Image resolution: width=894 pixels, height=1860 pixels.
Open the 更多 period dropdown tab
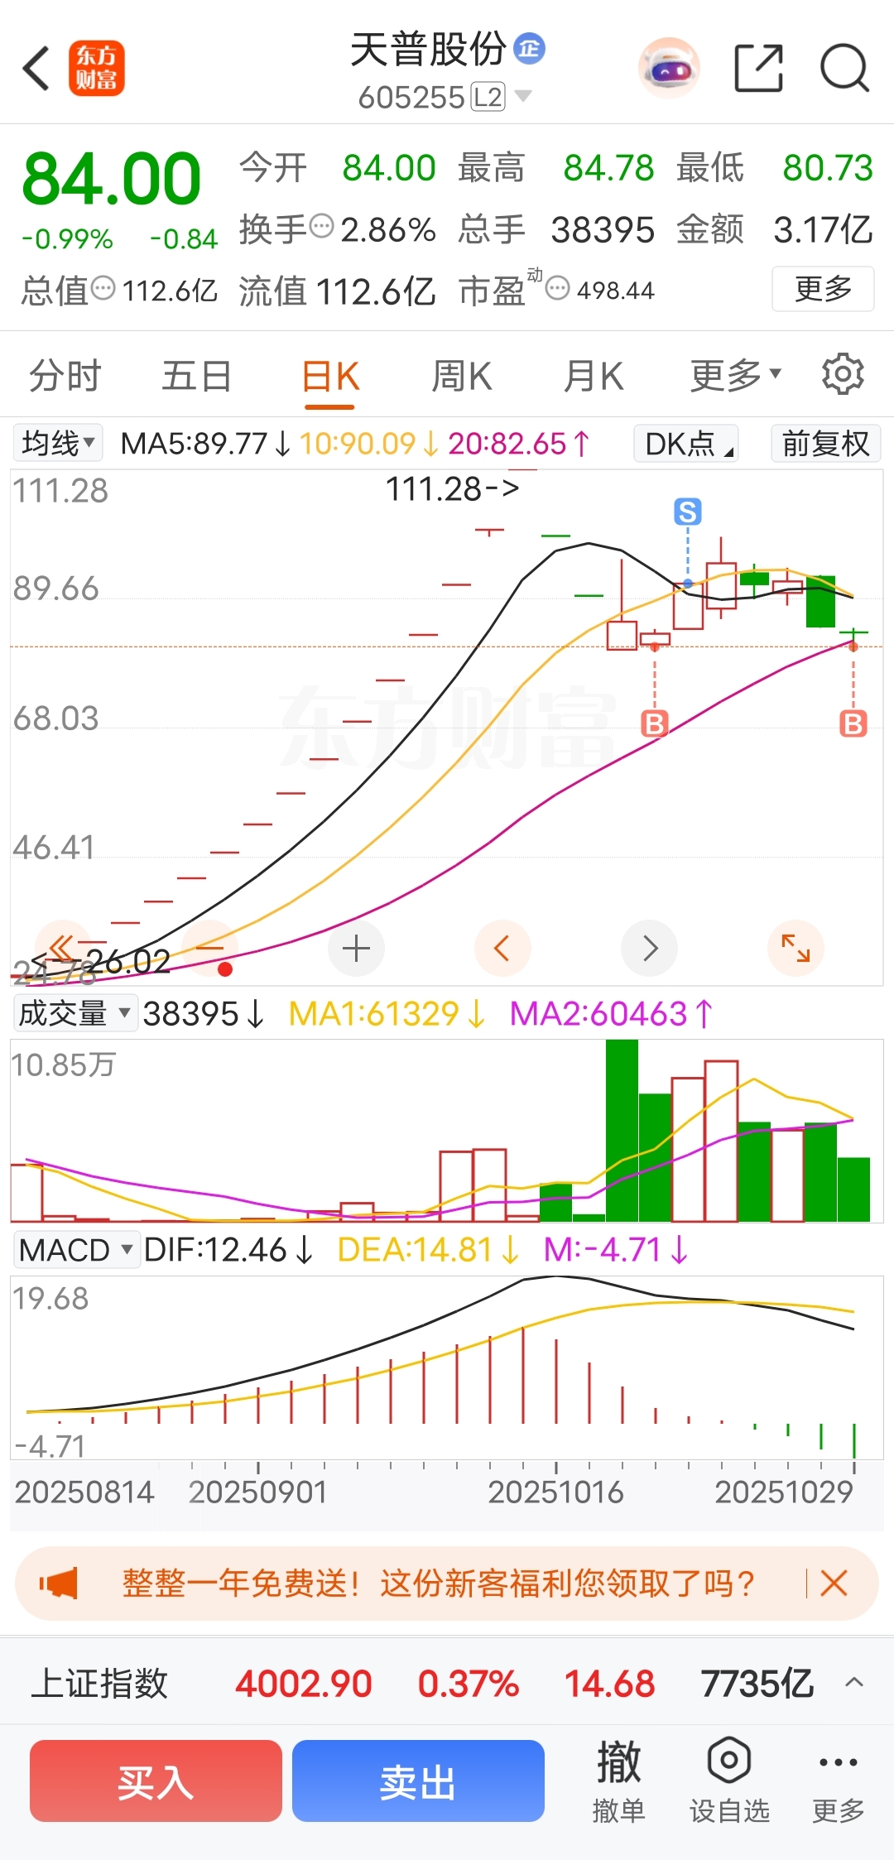[x=735, y=376]
